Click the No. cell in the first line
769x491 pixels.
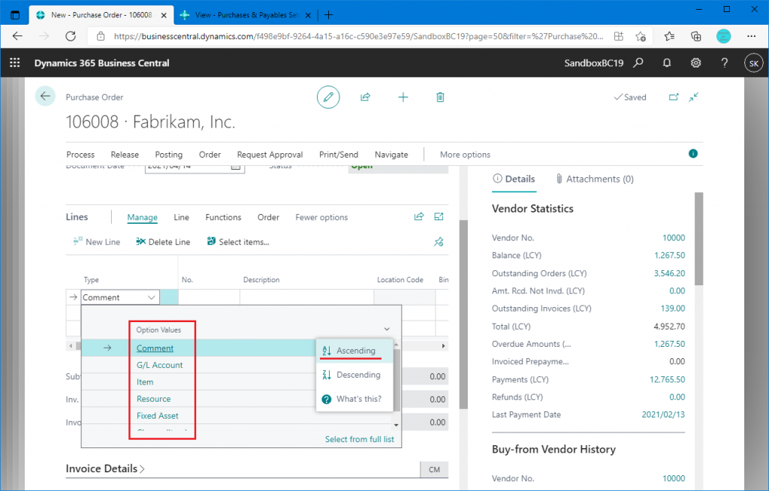tap(209, 297)
